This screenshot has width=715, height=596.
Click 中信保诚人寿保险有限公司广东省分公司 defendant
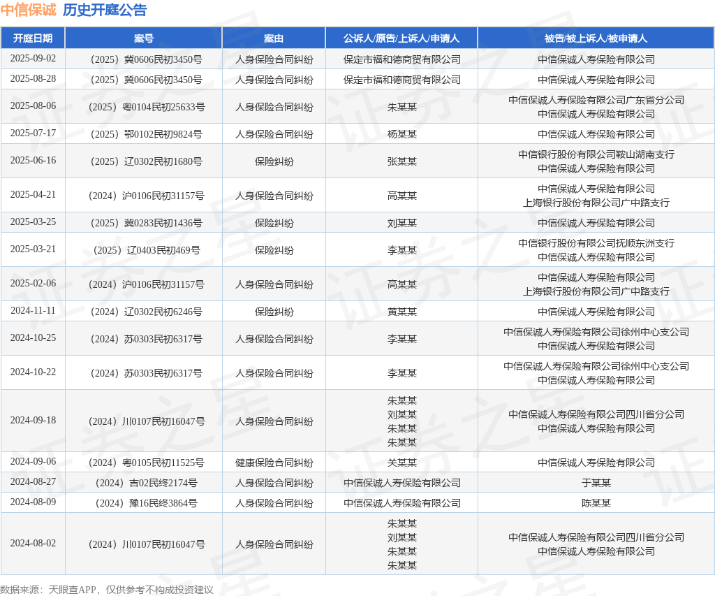tap(596, 100)
